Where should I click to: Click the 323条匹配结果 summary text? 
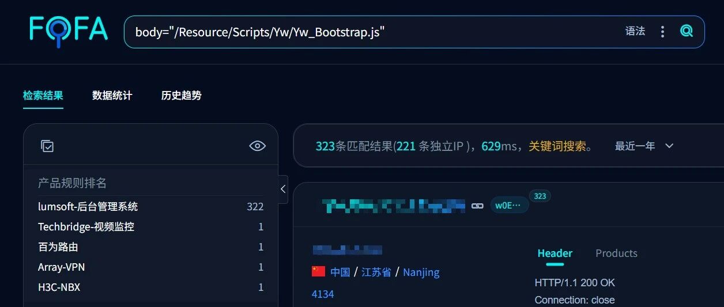(353, 146)
